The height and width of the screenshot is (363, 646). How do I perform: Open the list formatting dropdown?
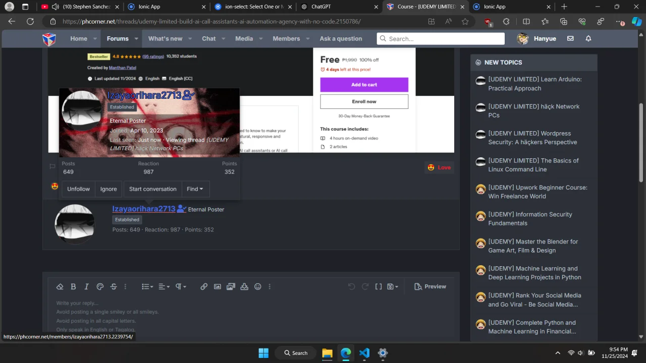tap(147, 286)
